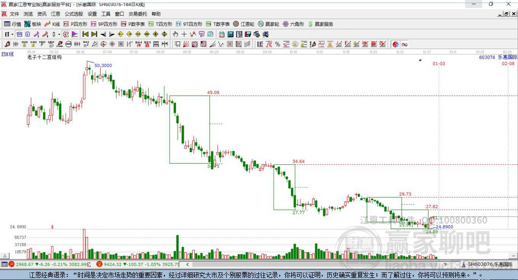
Task: Click the globe with monitor icon
Action: click(256, 34)
